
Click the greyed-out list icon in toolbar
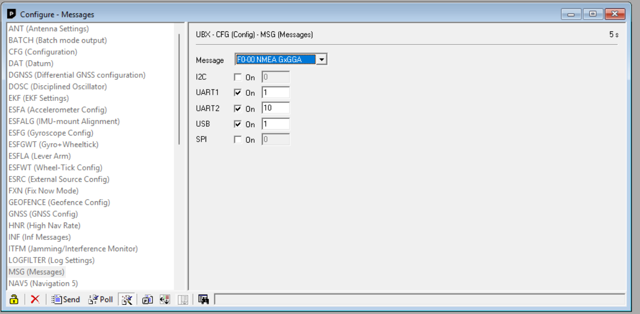click(182, 299)
